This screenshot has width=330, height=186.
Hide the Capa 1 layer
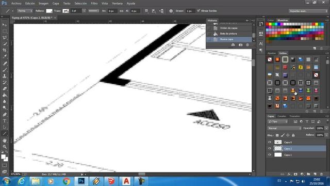tap(270, 155)
